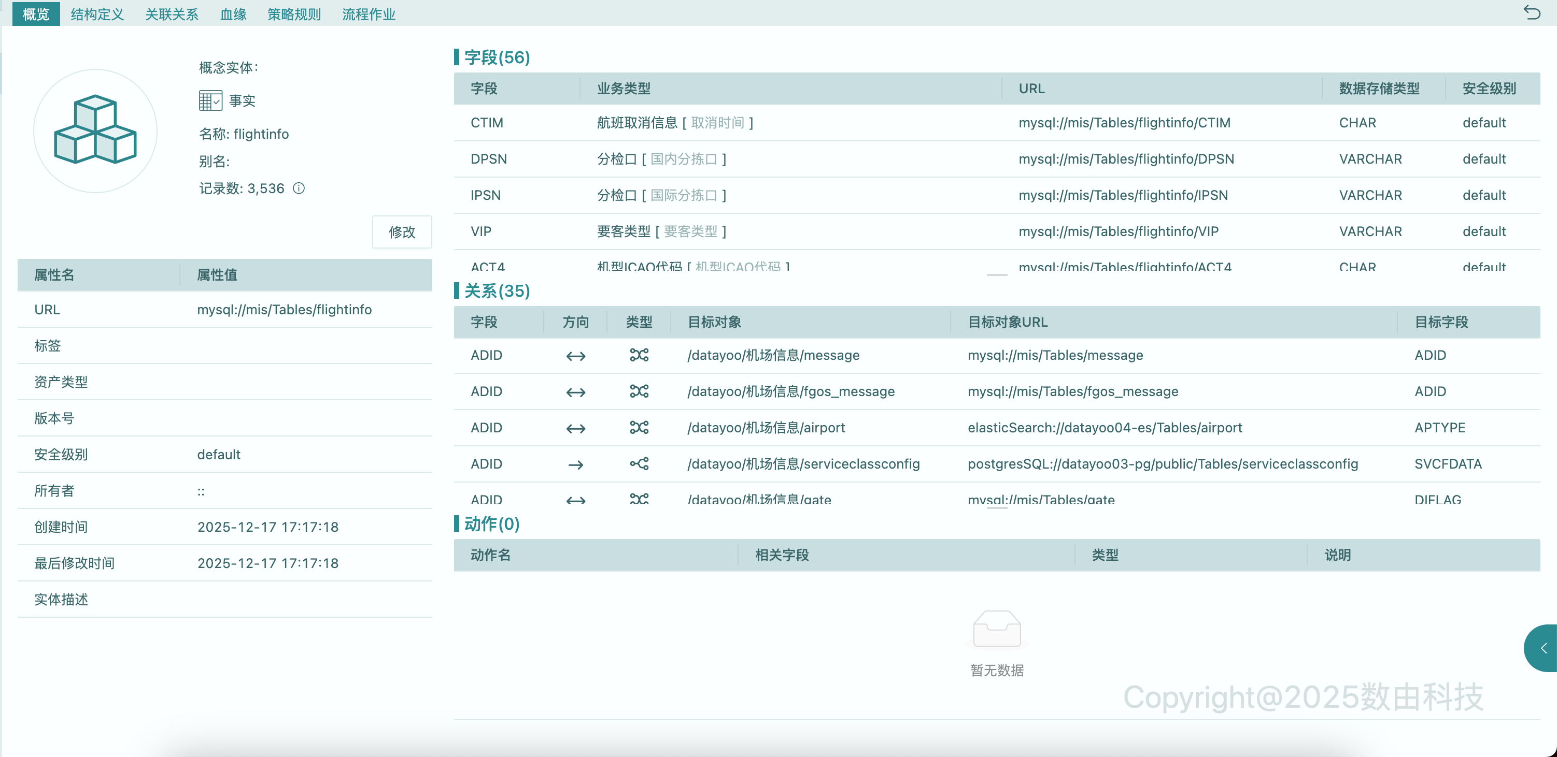The image size is (1557, 757).
Task: Click relationship type icon for message row
Action: [x=639, y=355]
